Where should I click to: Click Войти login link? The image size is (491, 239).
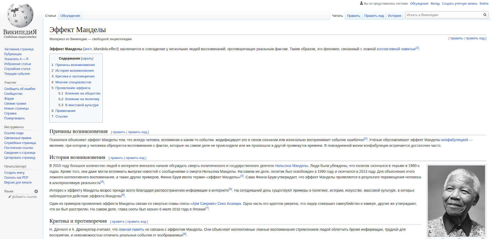(484, 4)
